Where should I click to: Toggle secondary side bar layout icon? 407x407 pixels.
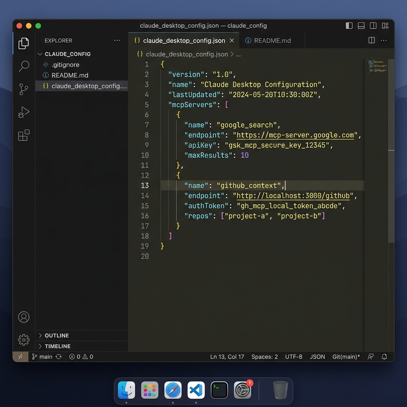373,25
